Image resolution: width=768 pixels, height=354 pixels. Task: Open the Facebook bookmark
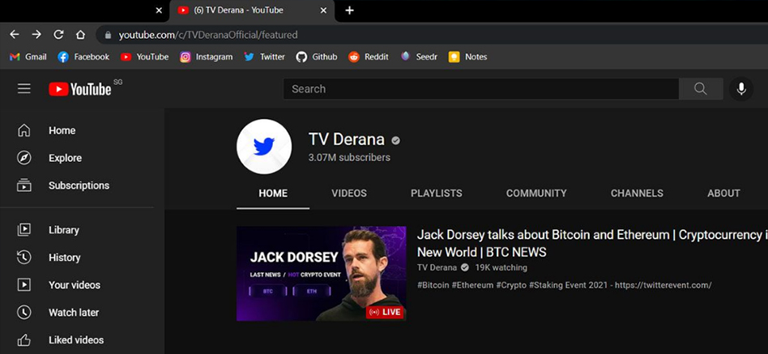click(x=83, y=57)
